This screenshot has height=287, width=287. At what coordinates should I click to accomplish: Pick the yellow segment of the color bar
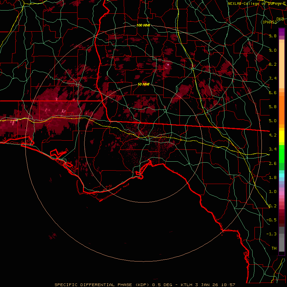pos(282,136)
